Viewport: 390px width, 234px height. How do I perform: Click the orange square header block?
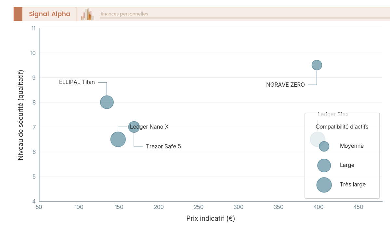tap(18, 14)
